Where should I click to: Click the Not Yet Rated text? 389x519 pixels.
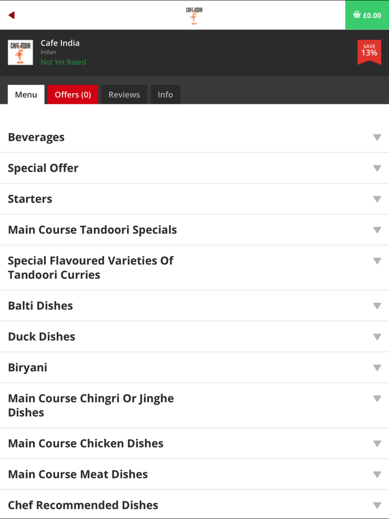pyautogui.click(x=63, y=62)
